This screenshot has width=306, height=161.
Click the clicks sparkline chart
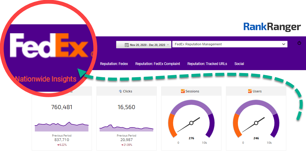[x=127, y=128]
